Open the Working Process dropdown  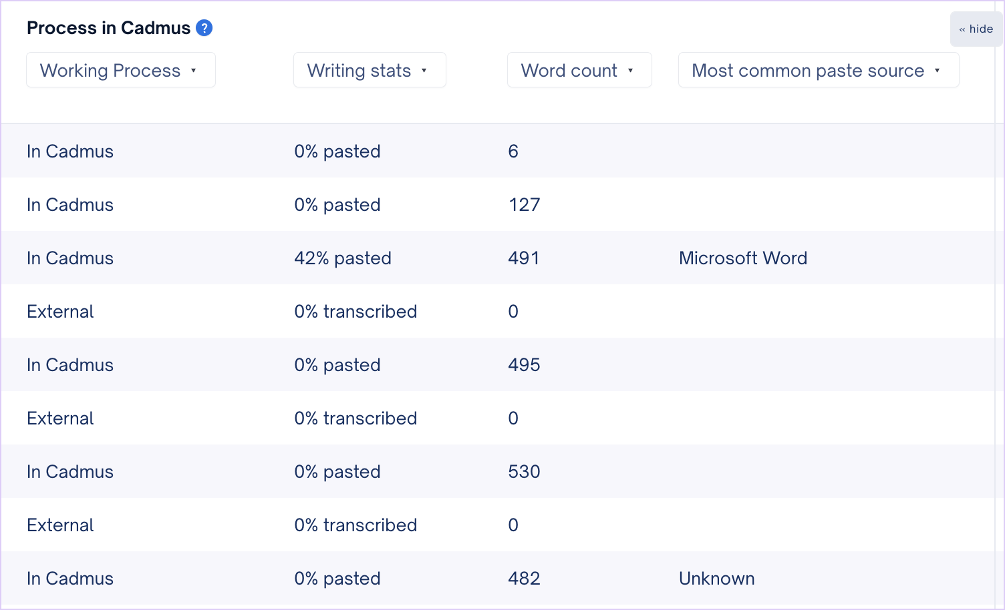click(121, 70)
